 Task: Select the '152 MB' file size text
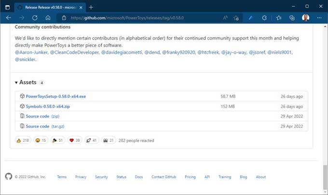tap(228, 107)
